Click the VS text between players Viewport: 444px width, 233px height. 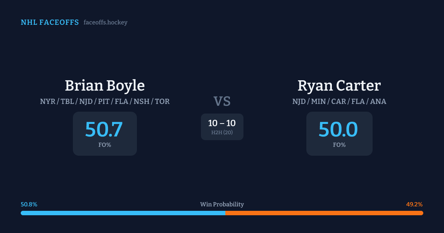point(222,101)
